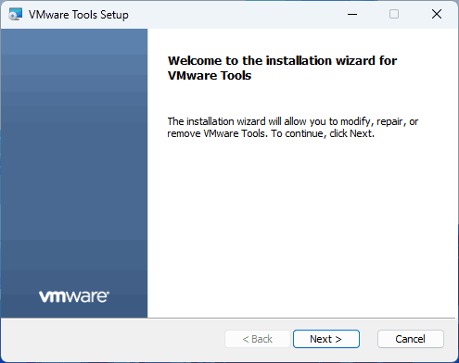Click the Next > button
Image resolution: width=459 pixels, height=363 pixels.
coord(326,339)
